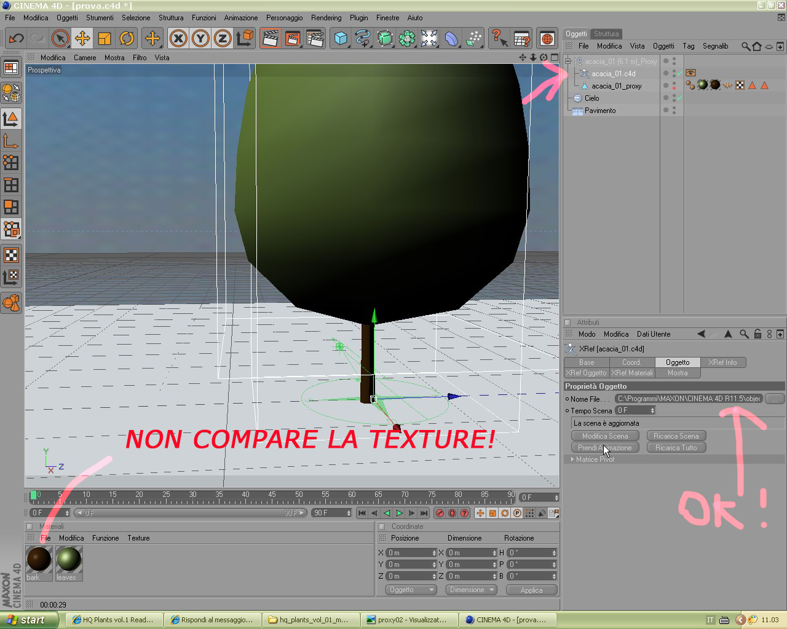The width and height of the screenshot is (787, 629).
Task: Click the Windows start button
Action: click(x=29, y=620)
